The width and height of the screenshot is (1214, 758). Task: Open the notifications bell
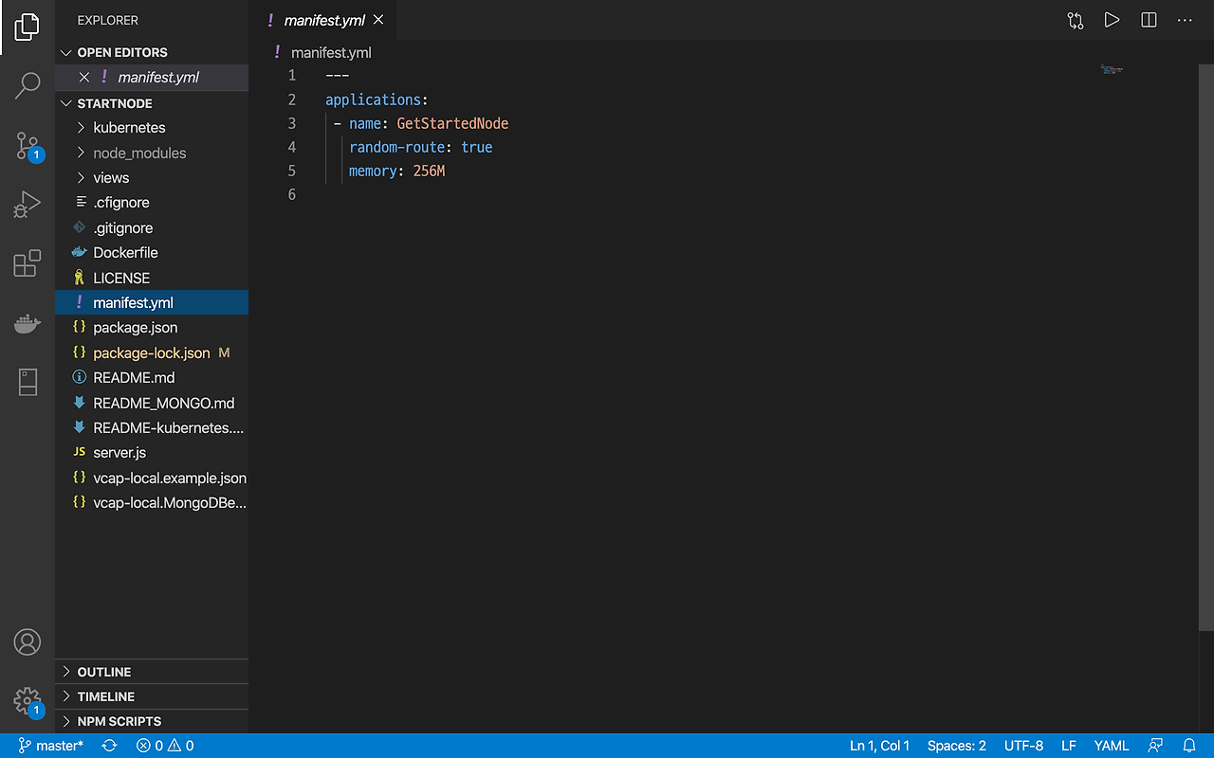tap(1189, 746)
